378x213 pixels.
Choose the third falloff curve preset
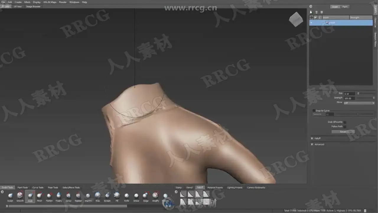click(198, 194)
